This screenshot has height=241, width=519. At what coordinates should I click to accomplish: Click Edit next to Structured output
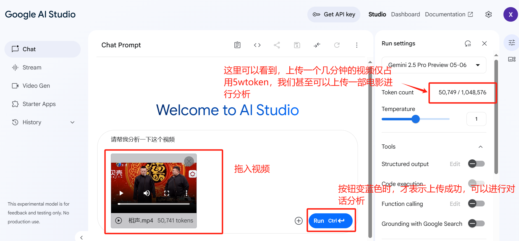tap(455, 164)
